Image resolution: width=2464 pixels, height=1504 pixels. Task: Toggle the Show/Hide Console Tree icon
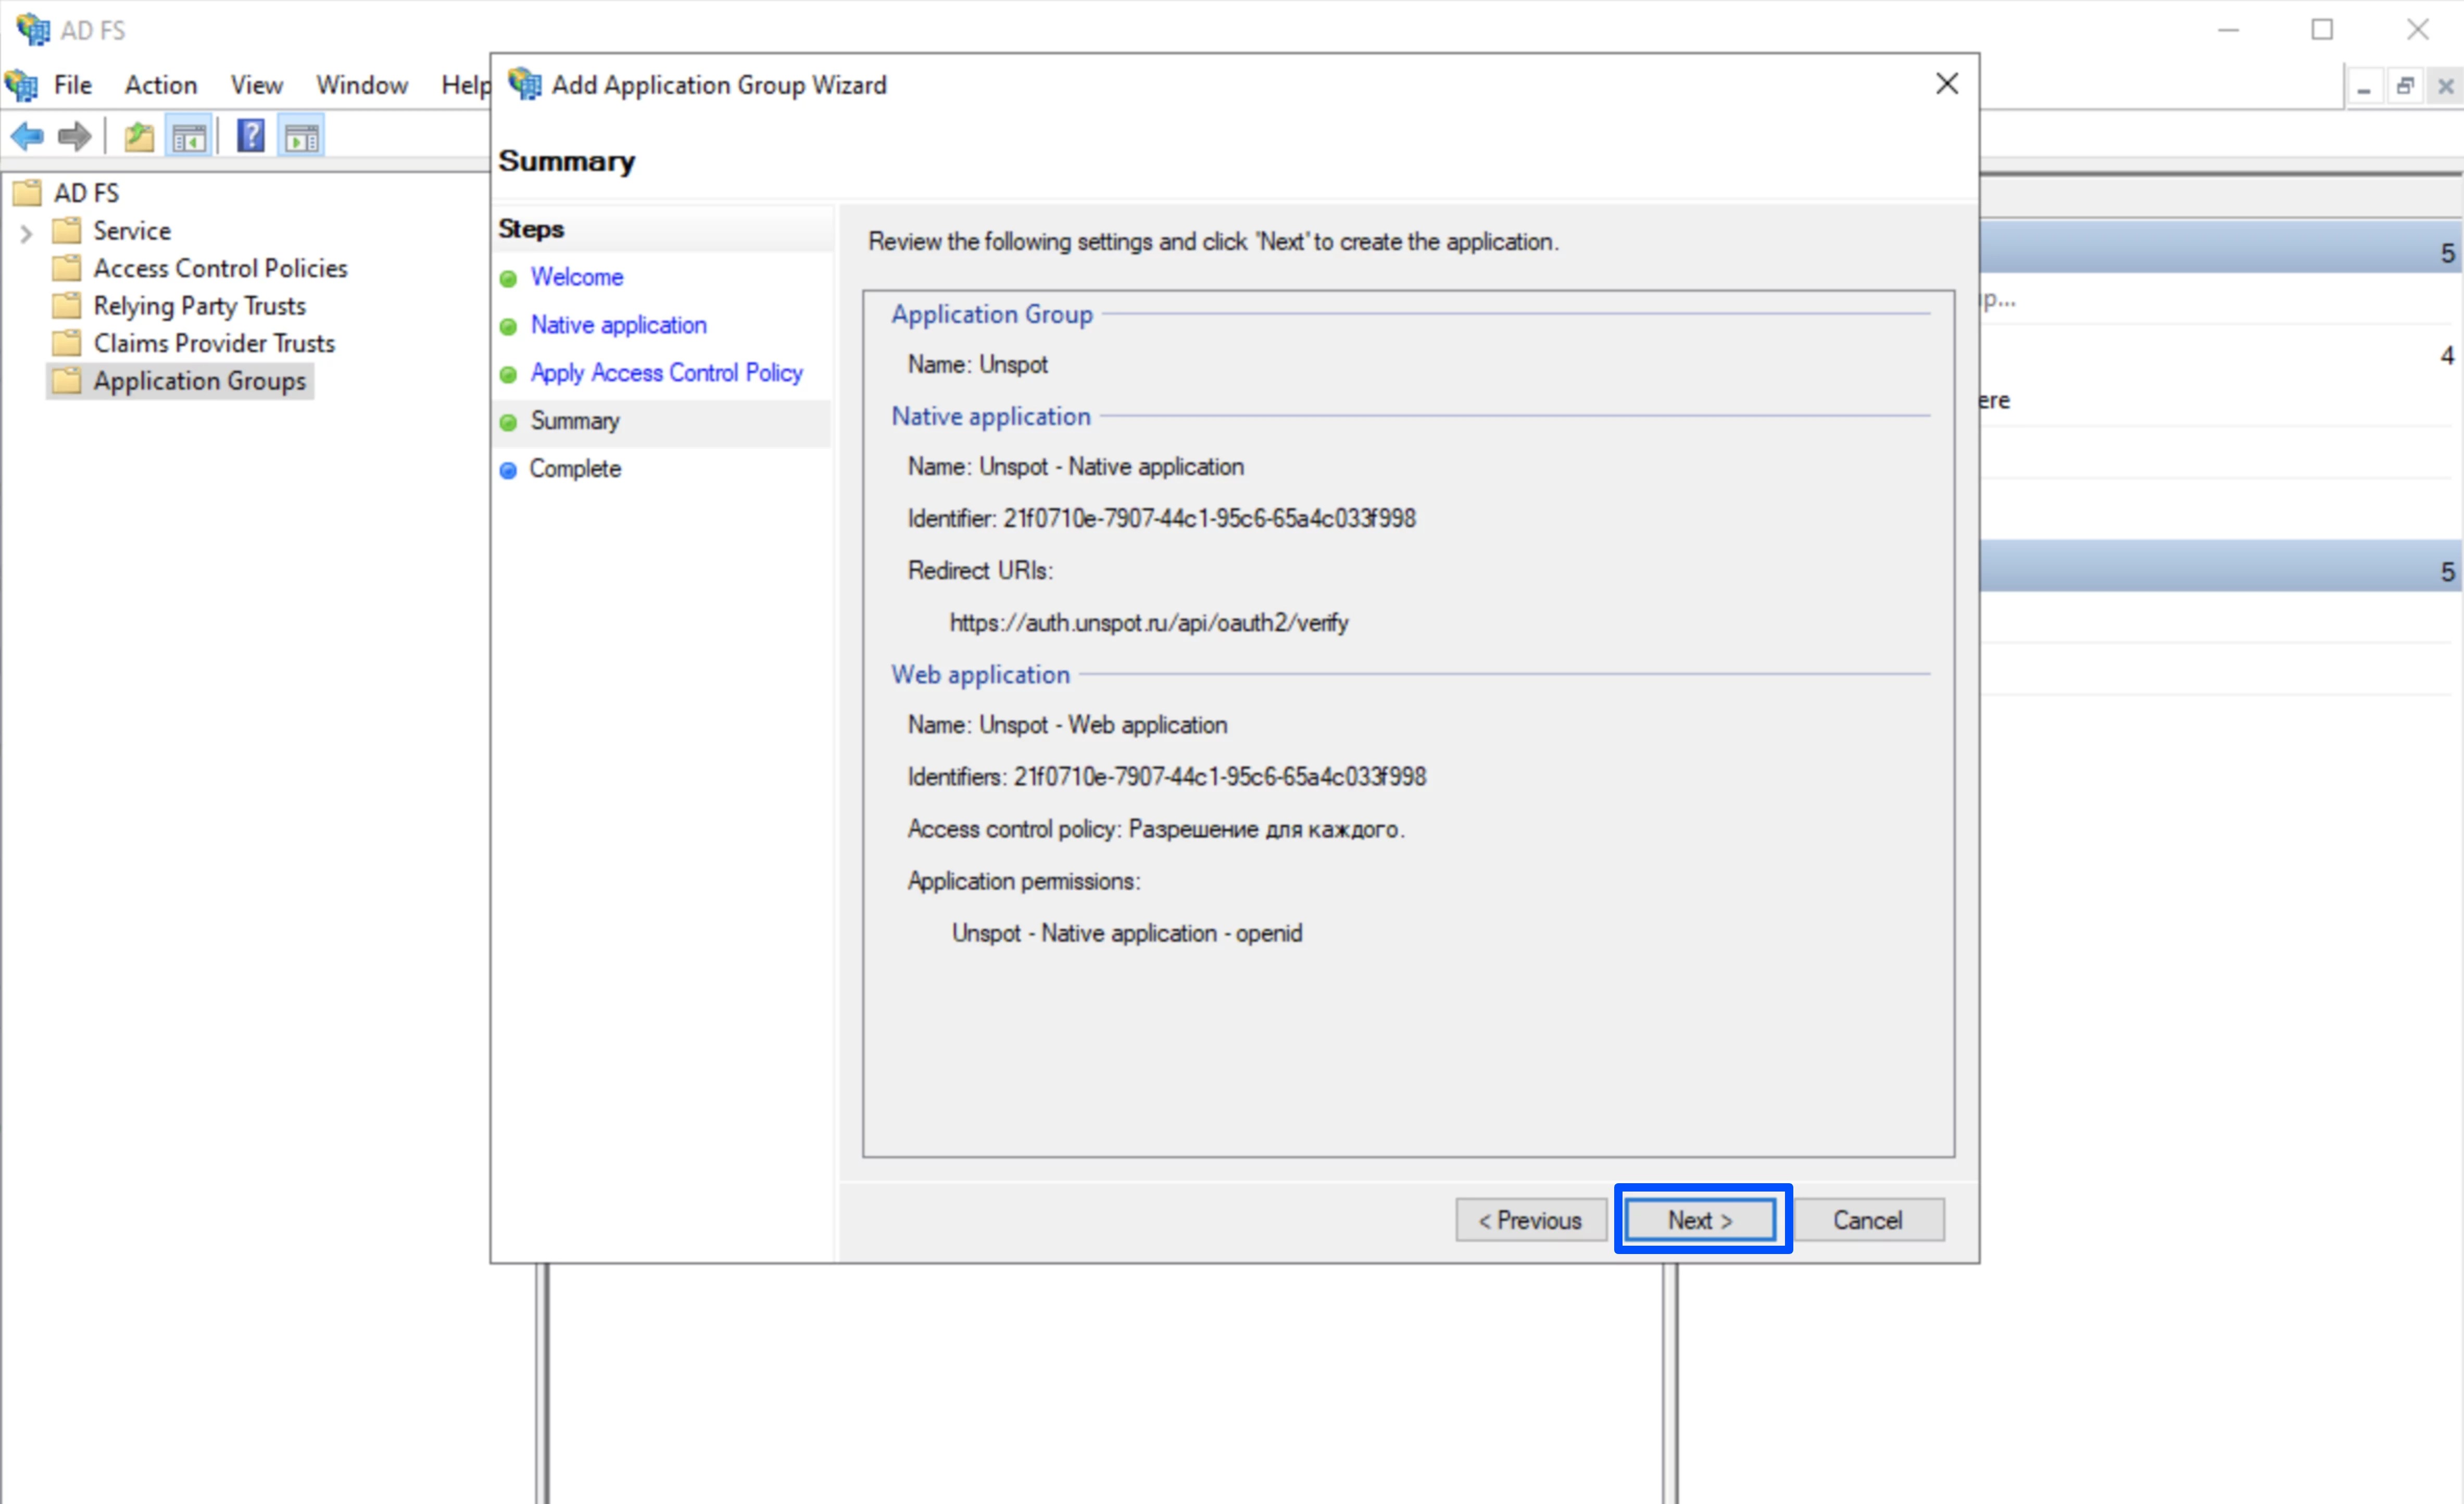click(x=189, y=136)
